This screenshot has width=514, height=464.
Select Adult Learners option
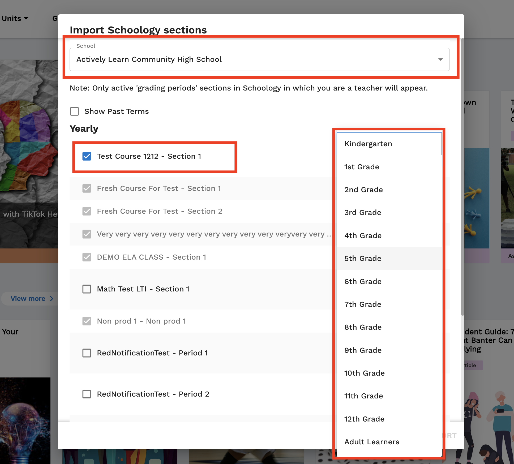[389, 442]
